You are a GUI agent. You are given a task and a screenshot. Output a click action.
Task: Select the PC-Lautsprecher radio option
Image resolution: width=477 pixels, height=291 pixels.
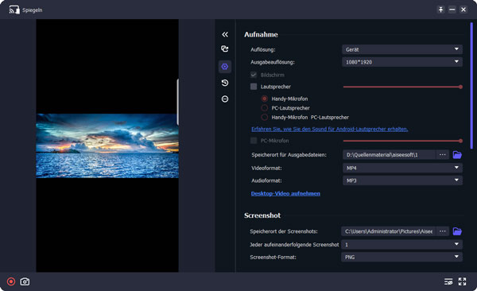(265, 108)
